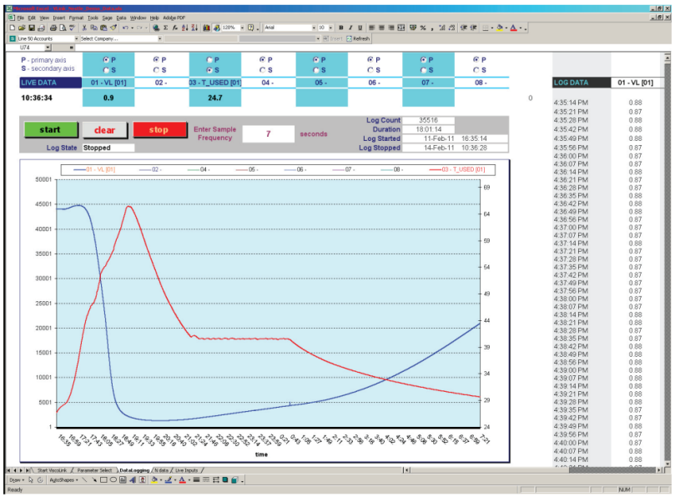Click the AutoSum sigma icon

click(x=165, y=28)
